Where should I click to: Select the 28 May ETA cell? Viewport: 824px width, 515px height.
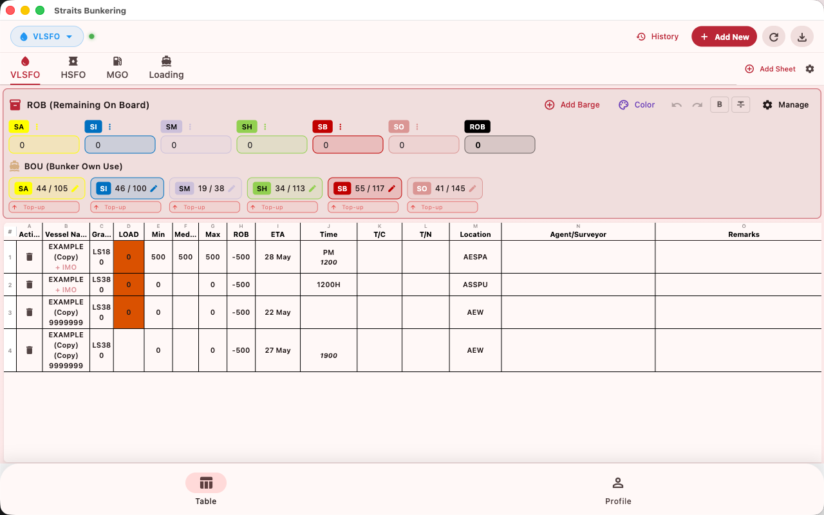coord(277,257)
